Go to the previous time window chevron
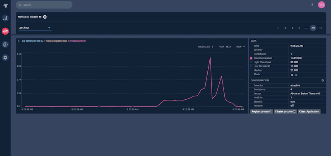 [292, 28]
